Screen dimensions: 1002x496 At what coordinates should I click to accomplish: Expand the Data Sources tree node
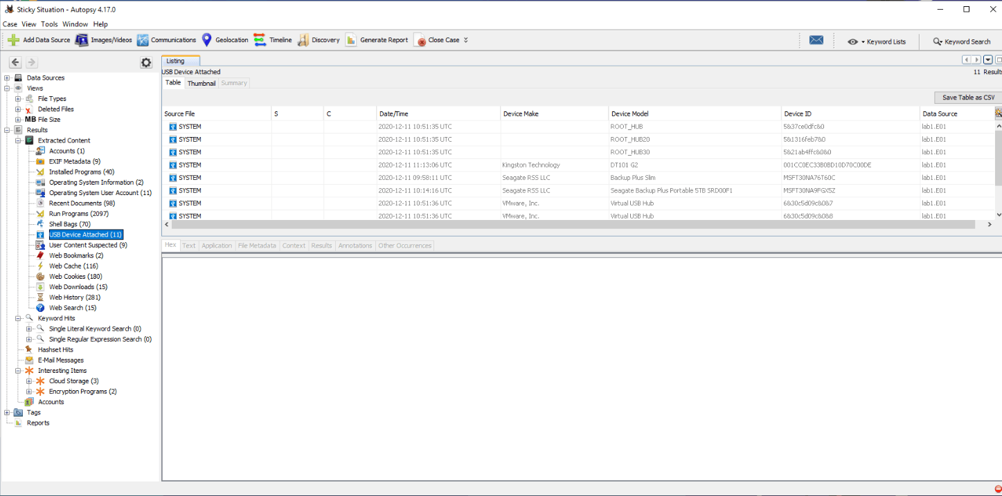click(x=7, y=78)
